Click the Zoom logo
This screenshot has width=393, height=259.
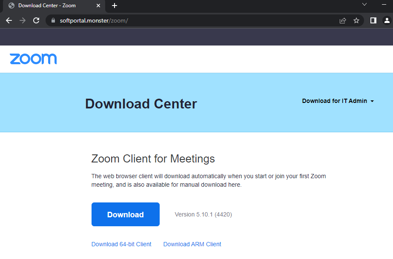coord(33,59)
